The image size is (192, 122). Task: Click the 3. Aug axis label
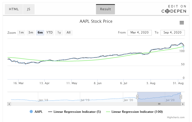[151, 83]
